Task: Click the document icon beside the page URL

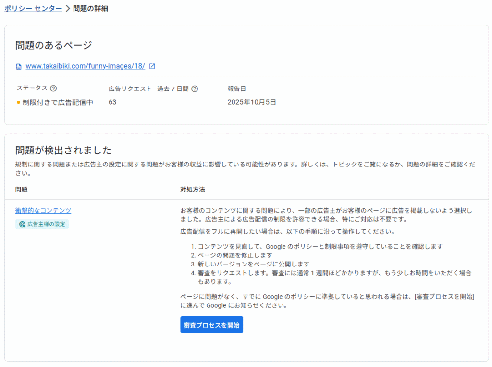Action: (19, 67)
